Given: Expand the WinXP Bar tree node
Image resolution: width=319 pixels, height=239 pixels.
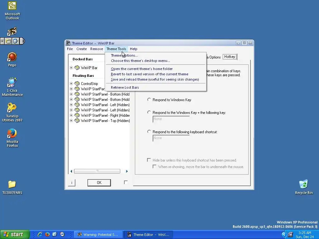Looking at the screenshot, I should [71, 68].
